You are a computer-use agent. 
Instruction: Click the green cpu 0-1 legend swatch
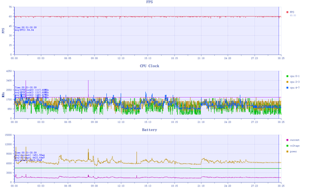tap(287, 76)
